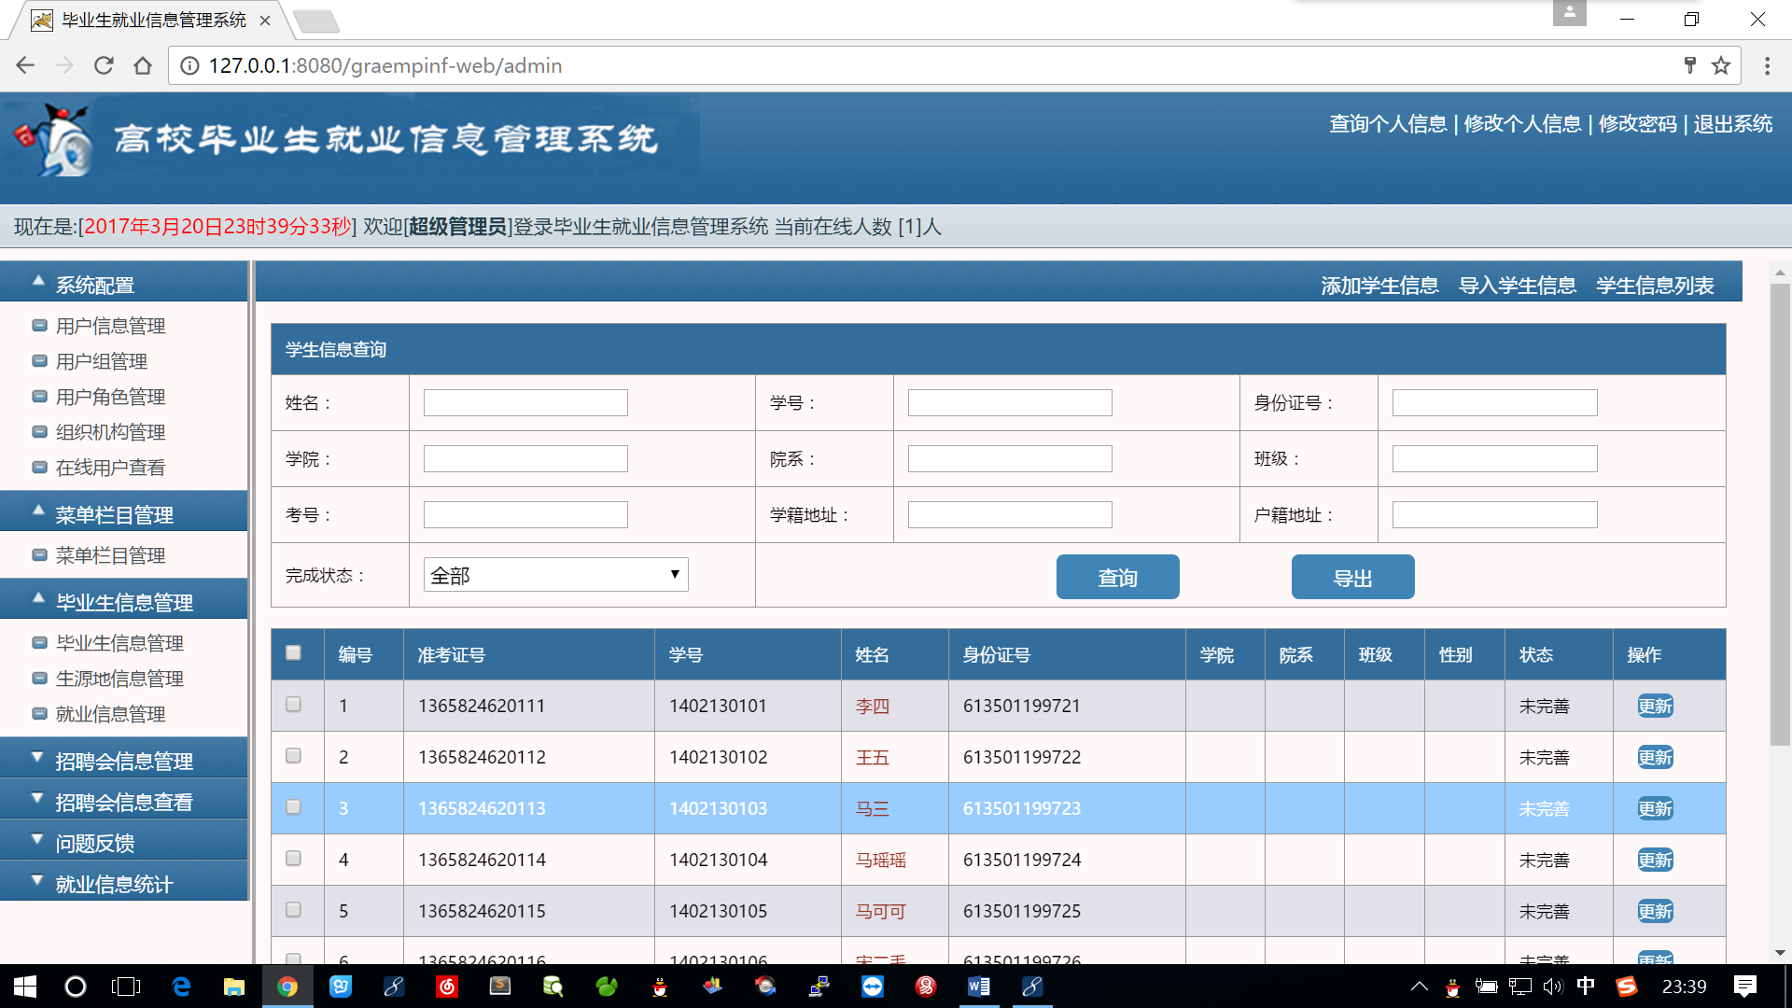Viewport: 1792px width, 1008px height.
Task: Open 用户角色管理 in the sidebar
Action: [110, 397]
